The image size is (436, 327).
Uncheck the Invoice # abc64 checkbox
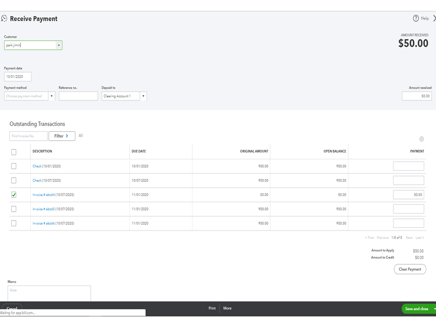coord(14,195)
